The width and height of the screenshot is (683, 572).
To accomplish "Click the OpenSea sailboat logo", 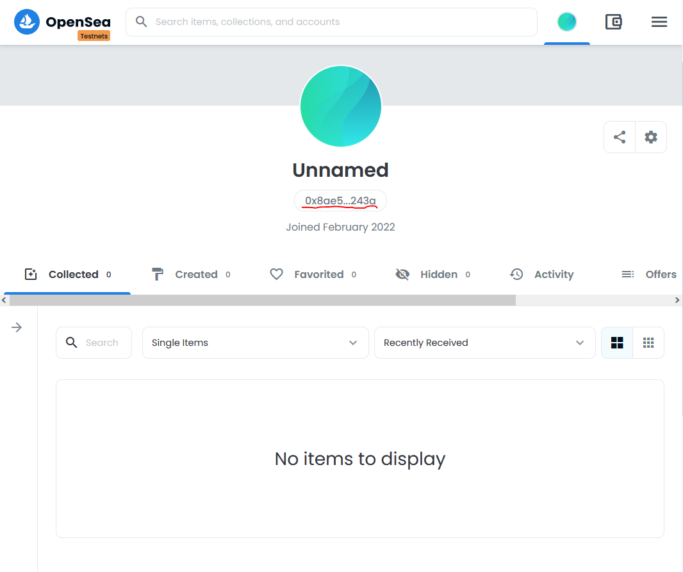I will [27, 22].
